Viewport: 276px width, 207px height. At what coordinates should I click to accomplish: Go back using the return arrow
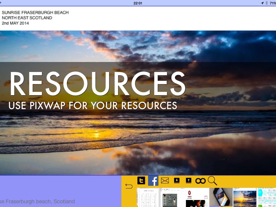[129, 186]
